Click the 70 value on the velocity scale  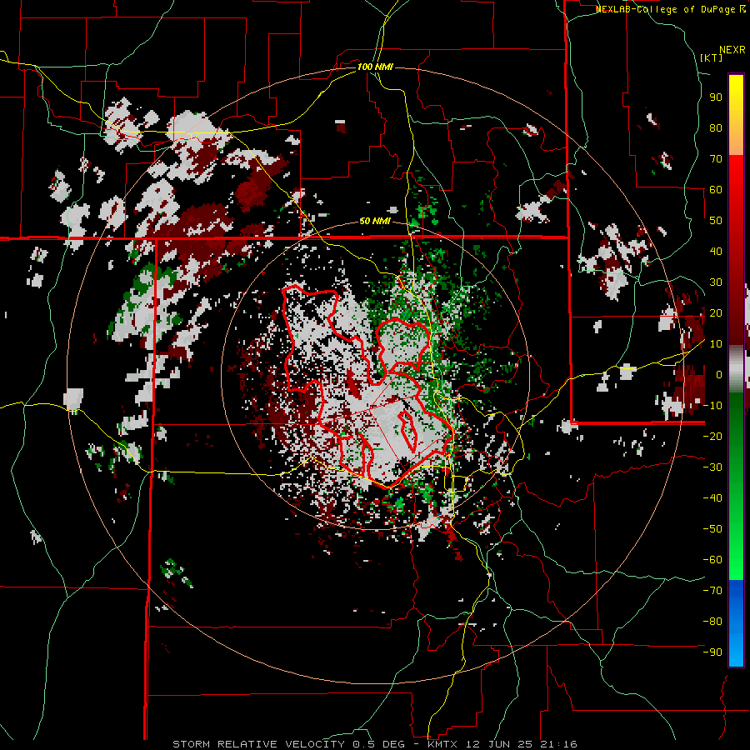pos(716,159)
